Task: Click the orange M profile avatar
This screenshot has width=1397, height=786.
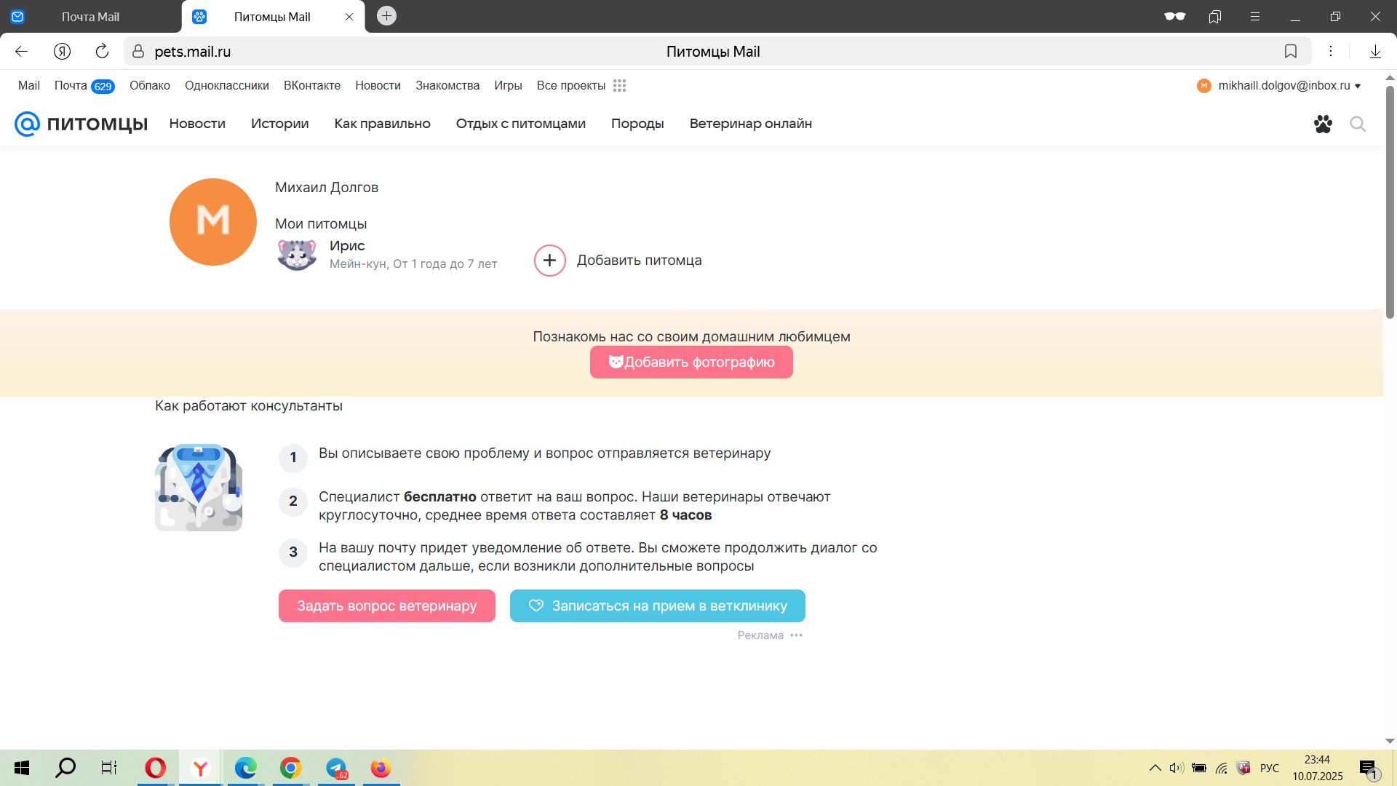Action: click(213, 222)
